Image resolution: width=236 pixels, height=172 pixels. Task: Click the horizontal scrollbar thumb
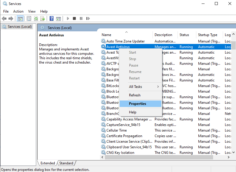pos(159,157)
